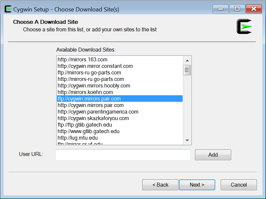This screenshot has height=199, width=266.
Task: Click the Cygwin icon in title bar
Action: (x=8, y=9)
